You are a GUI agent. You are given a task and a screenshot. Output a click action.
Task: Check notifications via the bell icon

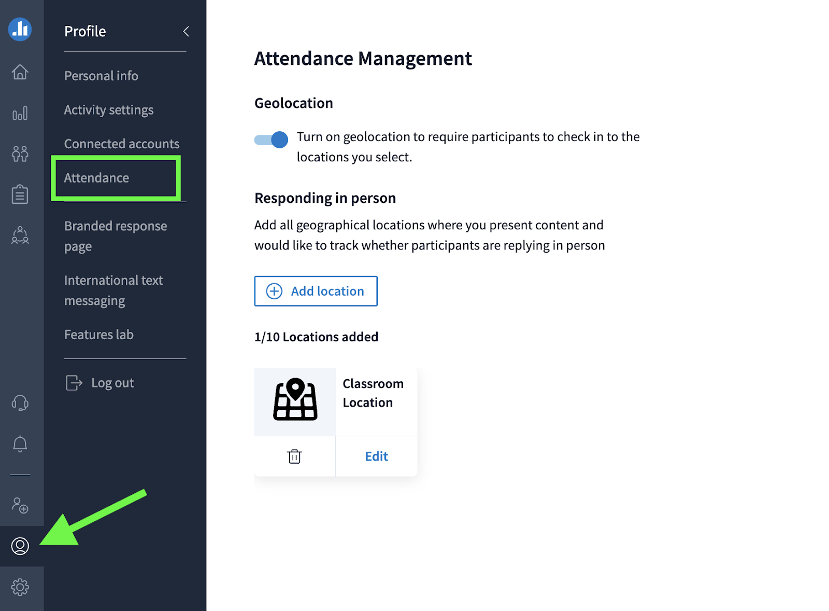pos(20,444)
